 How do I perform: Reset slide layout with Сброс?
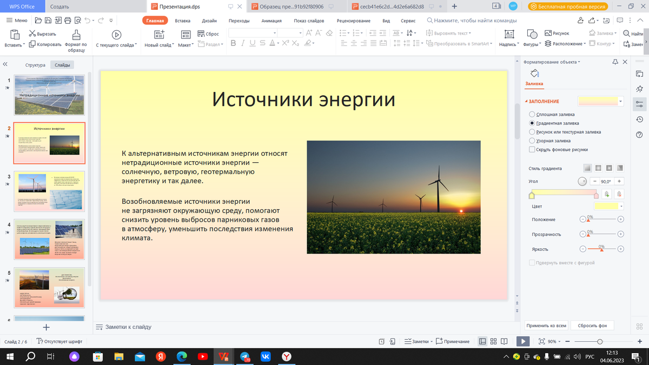coord(208,34)
